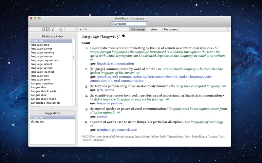Viewport: 262px width, 163px height.
Task: Go forward with the right arrow button
Action: (87, 29)
